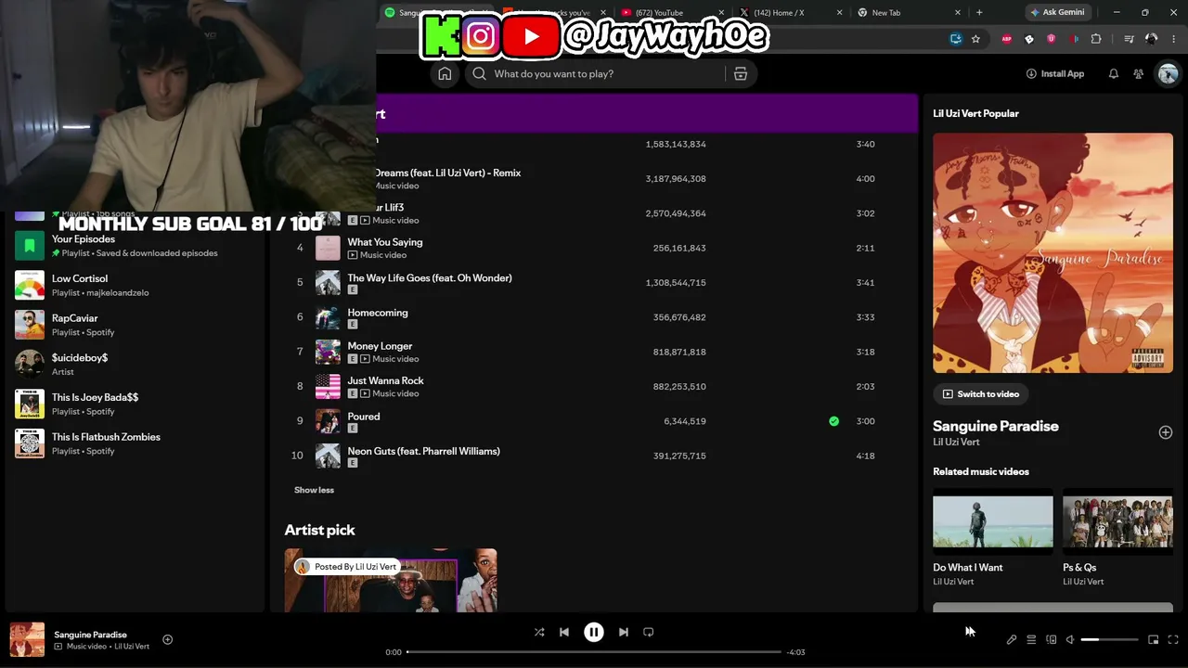Open the Chrome profile avatar in toolbar
Viewport: 1188px width, 668px height.
pyautogui.click(x=1152, y=39)
